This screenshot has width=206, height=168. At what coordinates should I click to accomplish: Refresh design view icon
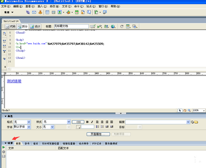coord(122,26)
